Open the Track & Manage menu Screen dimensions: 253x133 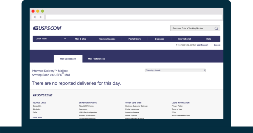coord(107,39)
